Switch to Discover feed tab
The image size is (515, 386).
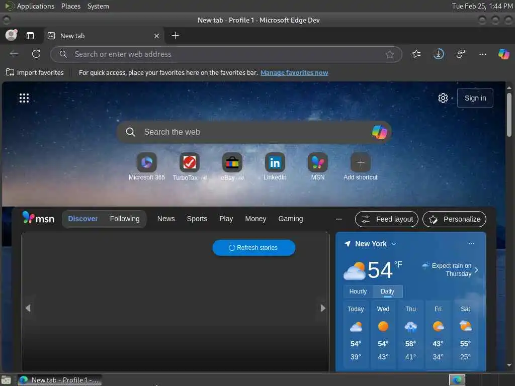pyautogui.click(x=83, y=219)
